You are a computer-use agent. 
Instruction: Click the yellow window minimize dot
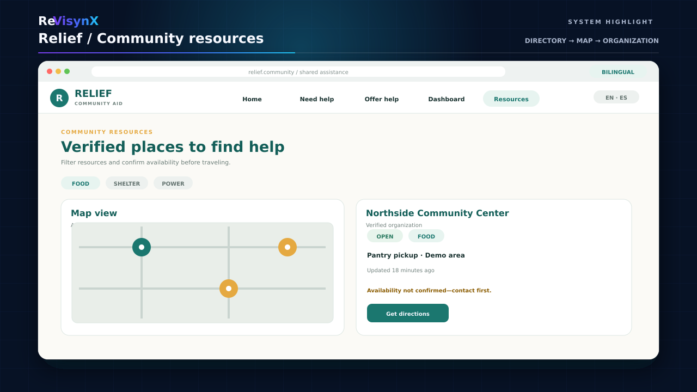[x=58, y=71]
